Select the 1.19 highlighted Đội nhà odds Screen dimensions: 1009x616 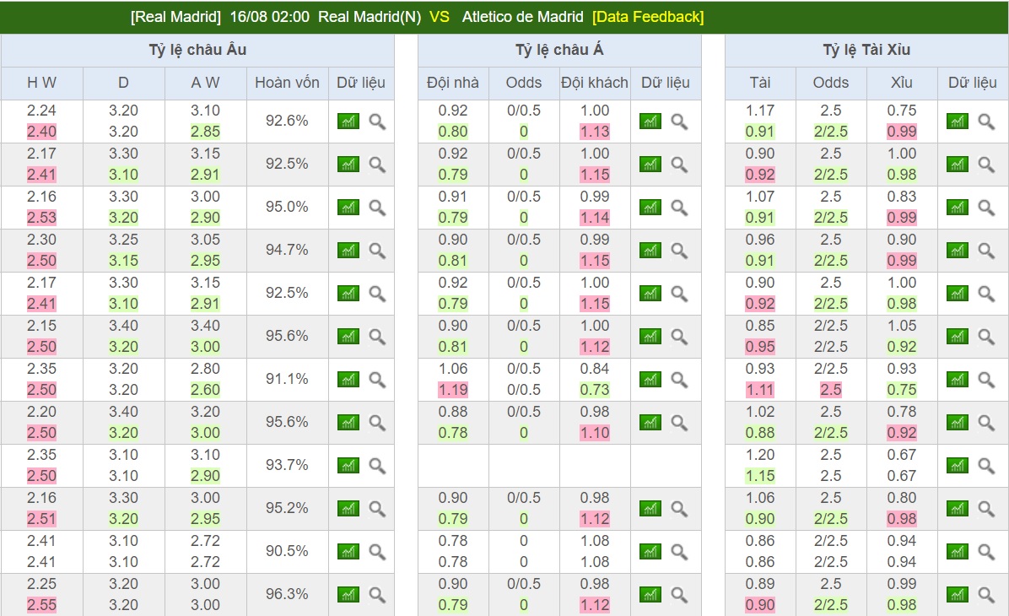(453, 389)
